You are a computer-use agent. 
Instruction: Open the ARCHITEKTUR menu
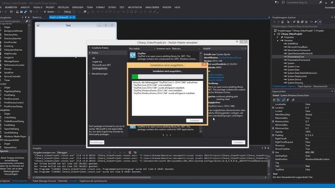pos(135,7)
